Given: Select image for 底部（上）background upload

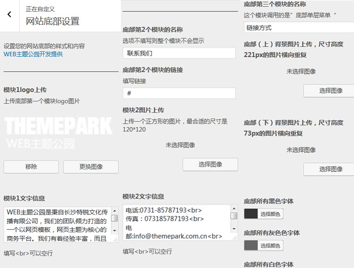Looking at the screenshot, I should 330,91.
